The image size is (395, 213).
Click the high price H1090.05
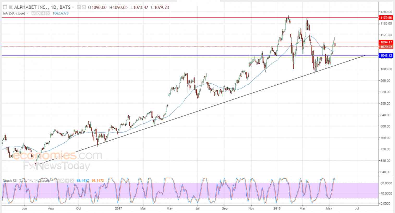(x=118, y=7)
